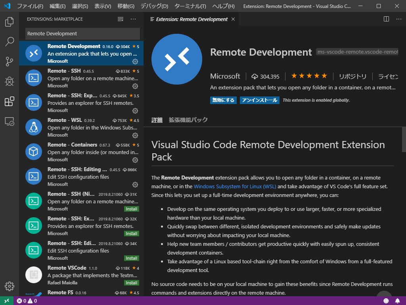The width and height of the screenshot is (406, 305).
Task: Open the 移動(G) menu
Action: click(x=126, y=6)
